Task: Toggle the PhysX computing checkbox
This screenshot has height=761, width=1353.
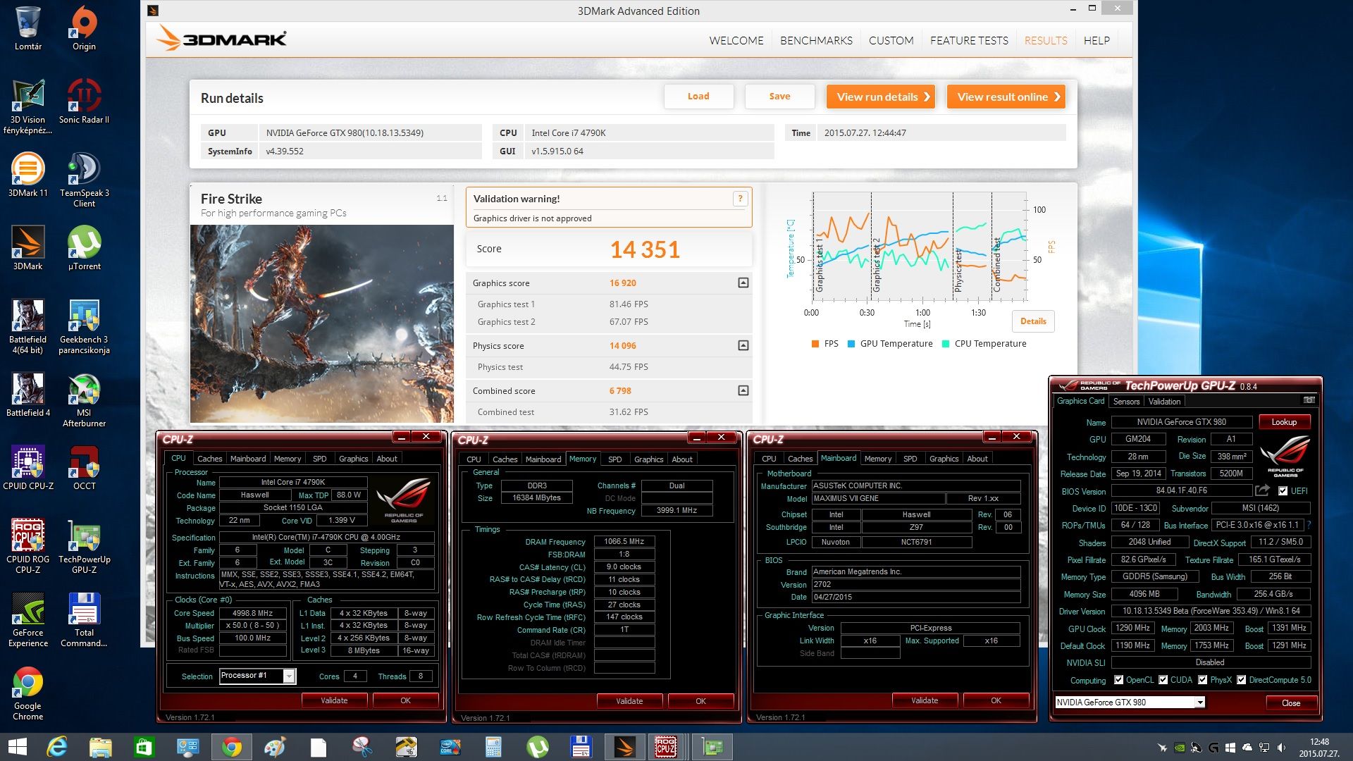Action: point(1202,680)
